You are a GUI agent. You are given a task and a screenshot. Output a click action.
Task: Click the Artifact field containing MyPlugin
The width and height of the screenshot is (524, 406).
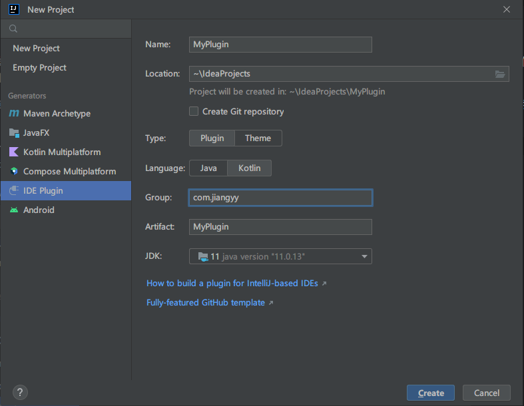tap(280, 227)
